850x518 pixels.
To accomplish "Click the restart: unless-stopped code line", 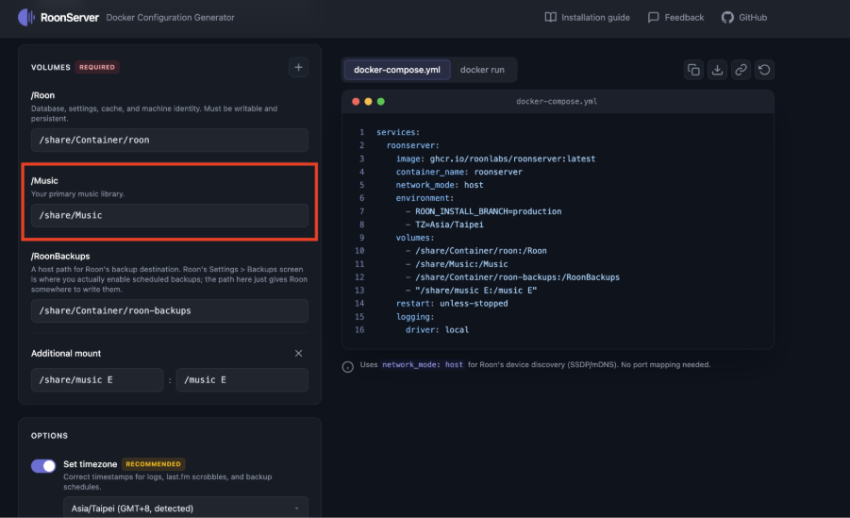I will click(452, 303).
